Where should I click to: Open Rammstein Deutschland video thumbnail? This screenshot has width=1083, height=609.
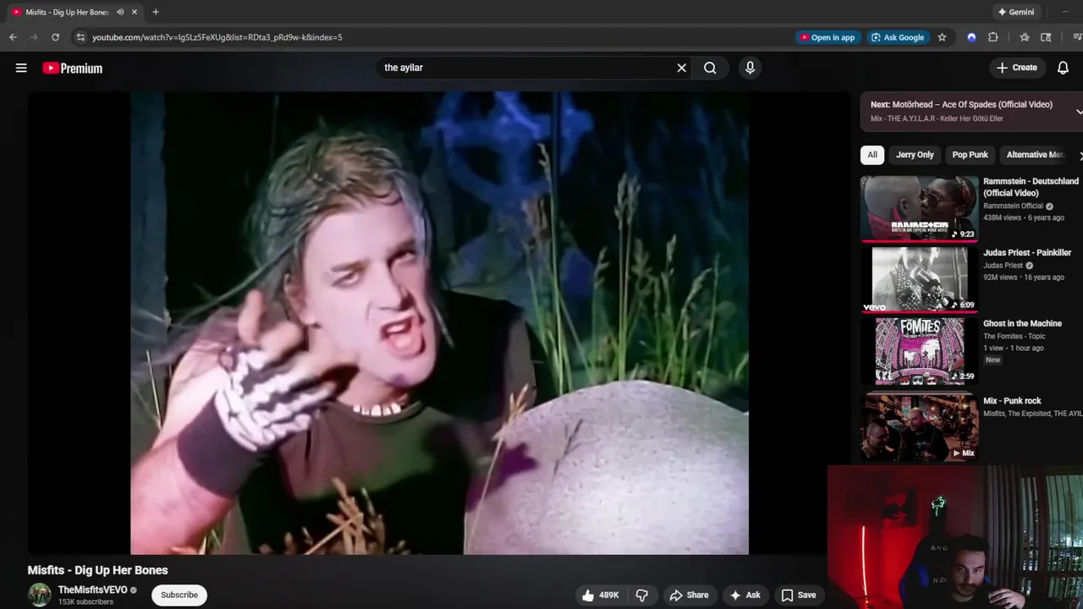tap(920, 208)
